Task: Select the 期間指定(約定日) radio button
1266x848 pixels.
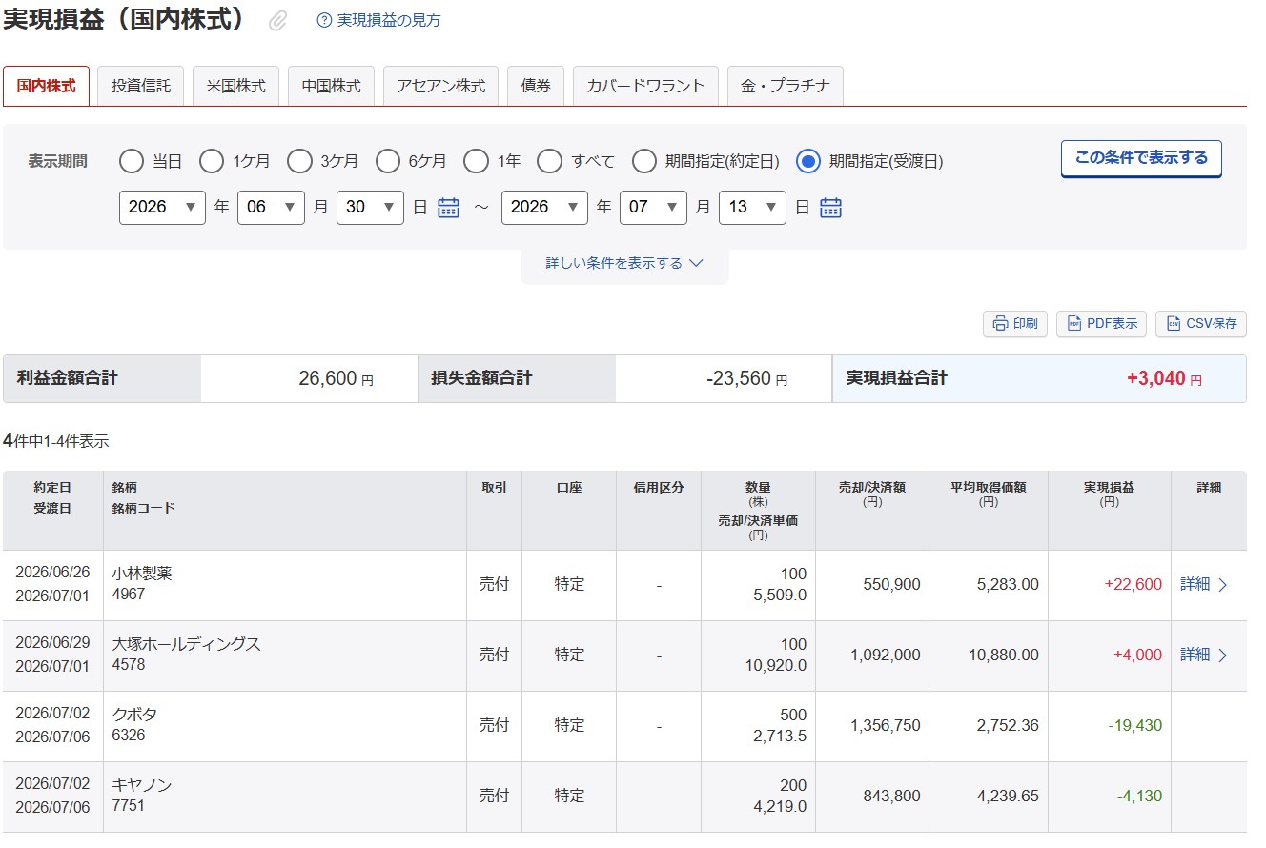Action: [644, 162]
